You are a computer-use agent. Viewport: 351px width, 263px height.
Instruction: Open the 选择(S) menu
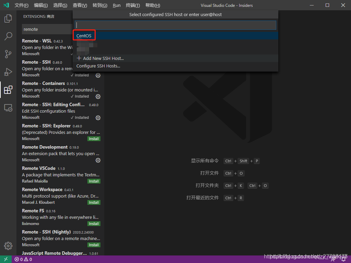[60, 5]
